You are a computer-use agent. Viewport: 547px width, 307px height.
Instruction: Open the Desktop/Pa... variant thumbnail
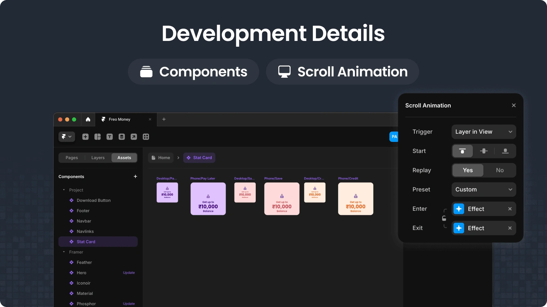[167, 192]
